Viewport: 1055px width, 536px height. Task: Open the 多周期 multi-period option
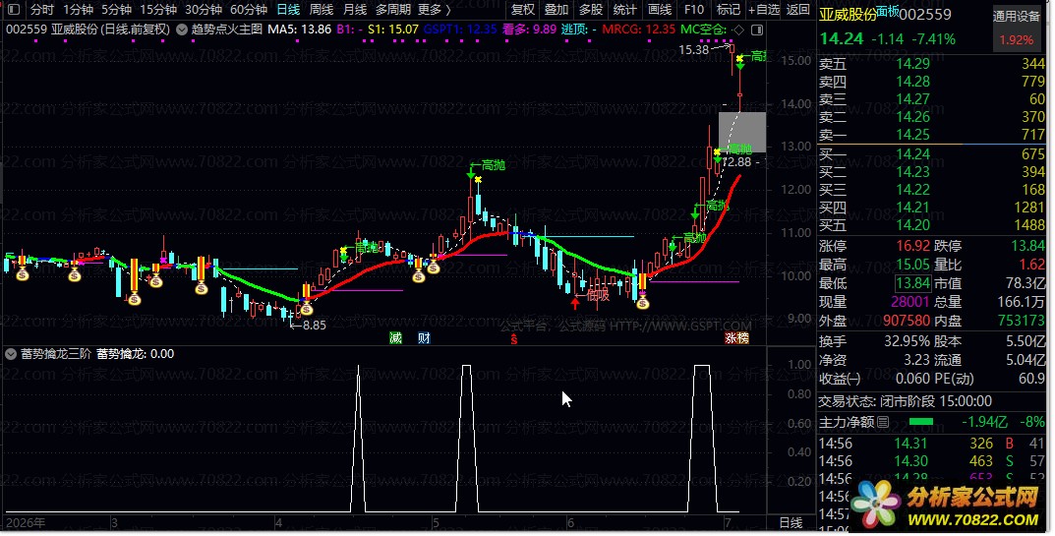[x=393, y=10]
